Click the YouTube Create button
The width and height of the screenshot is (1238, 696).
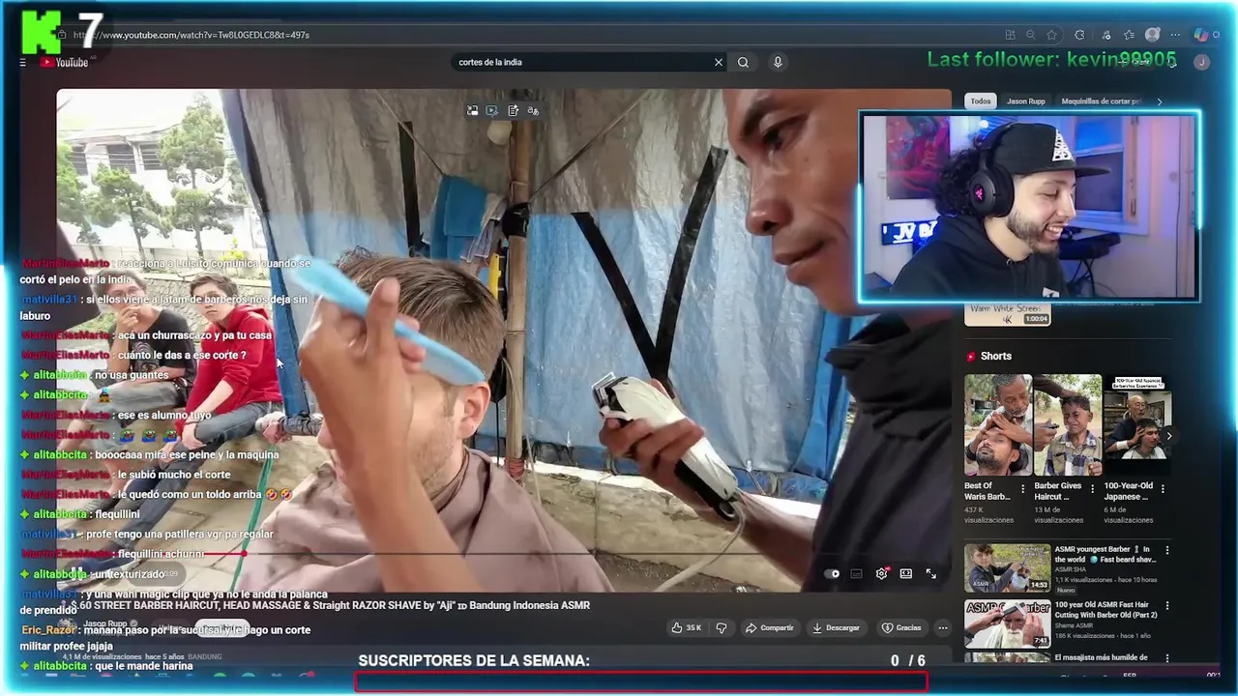pos(1135,62)
